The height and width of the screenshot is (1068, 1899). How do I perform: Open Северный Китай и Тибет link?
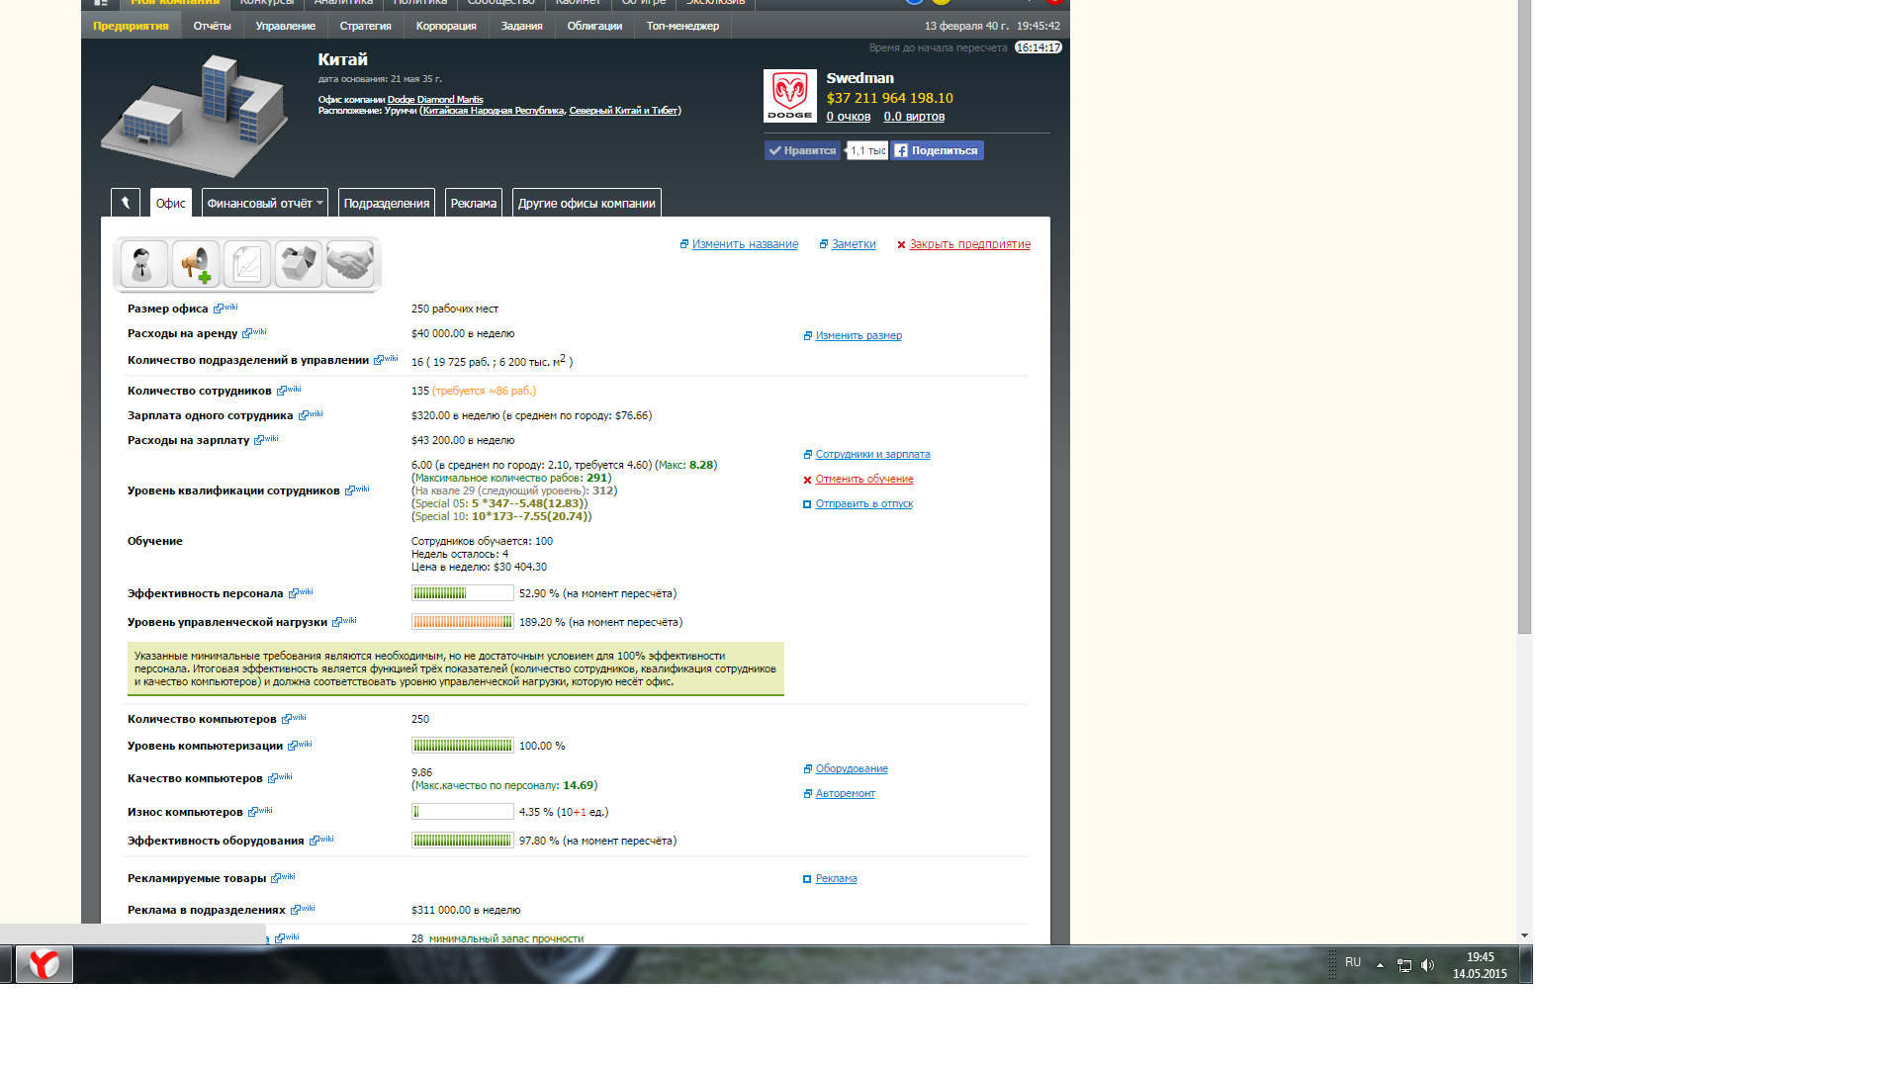(623, 111)
